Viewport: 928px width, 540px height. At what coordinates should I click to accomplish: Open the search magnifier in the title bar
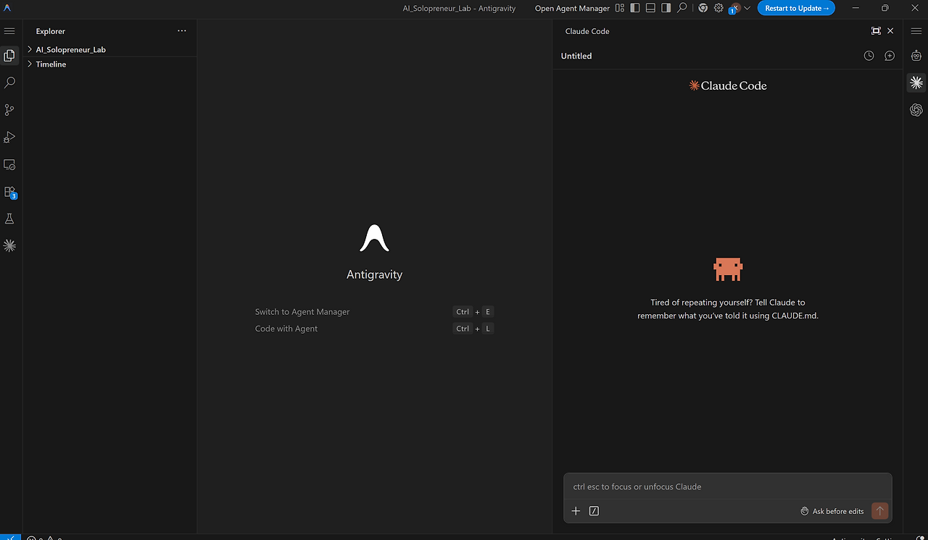pos(681,8)
